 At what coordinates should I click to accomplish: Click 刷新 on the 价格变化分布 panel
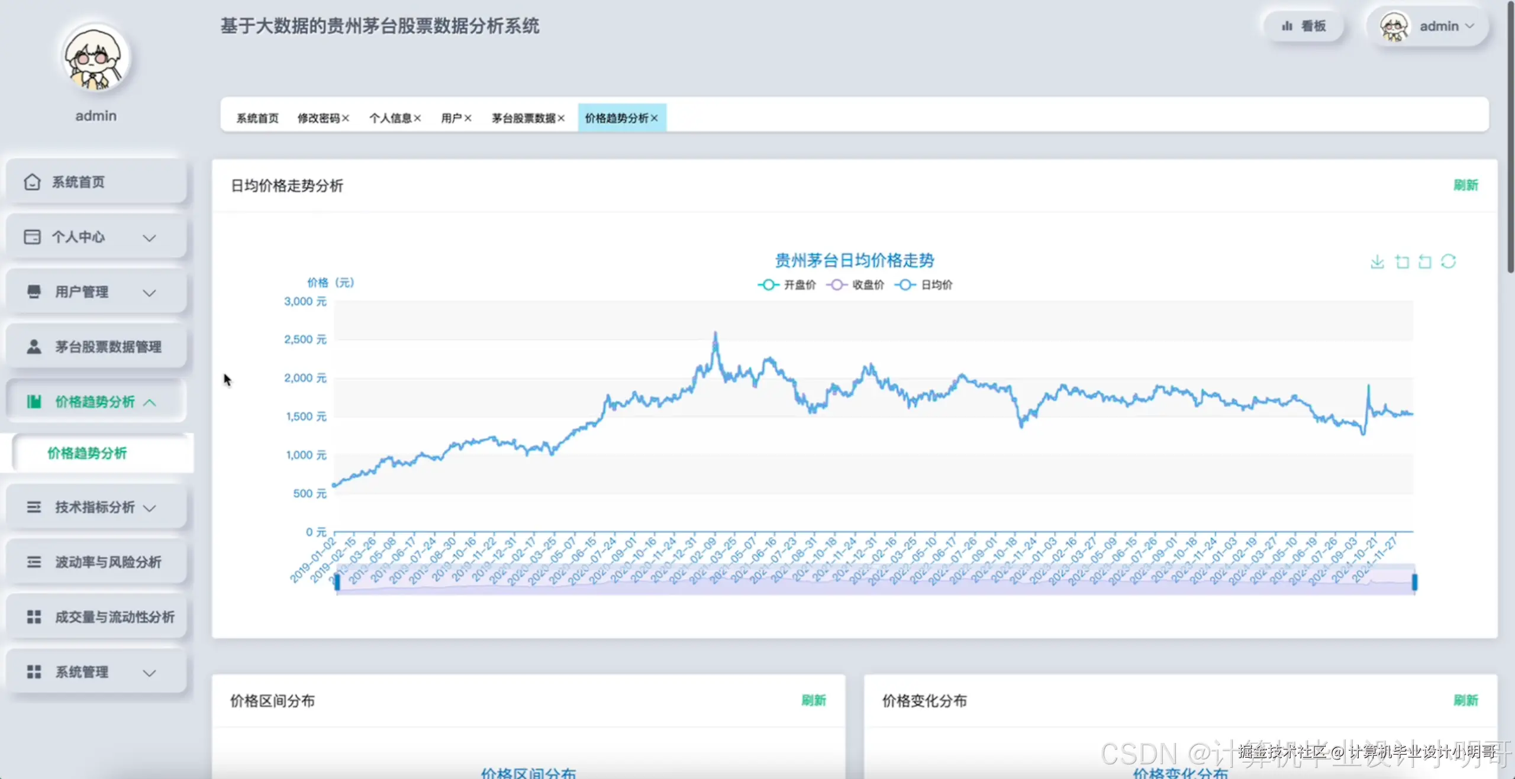1466,700
